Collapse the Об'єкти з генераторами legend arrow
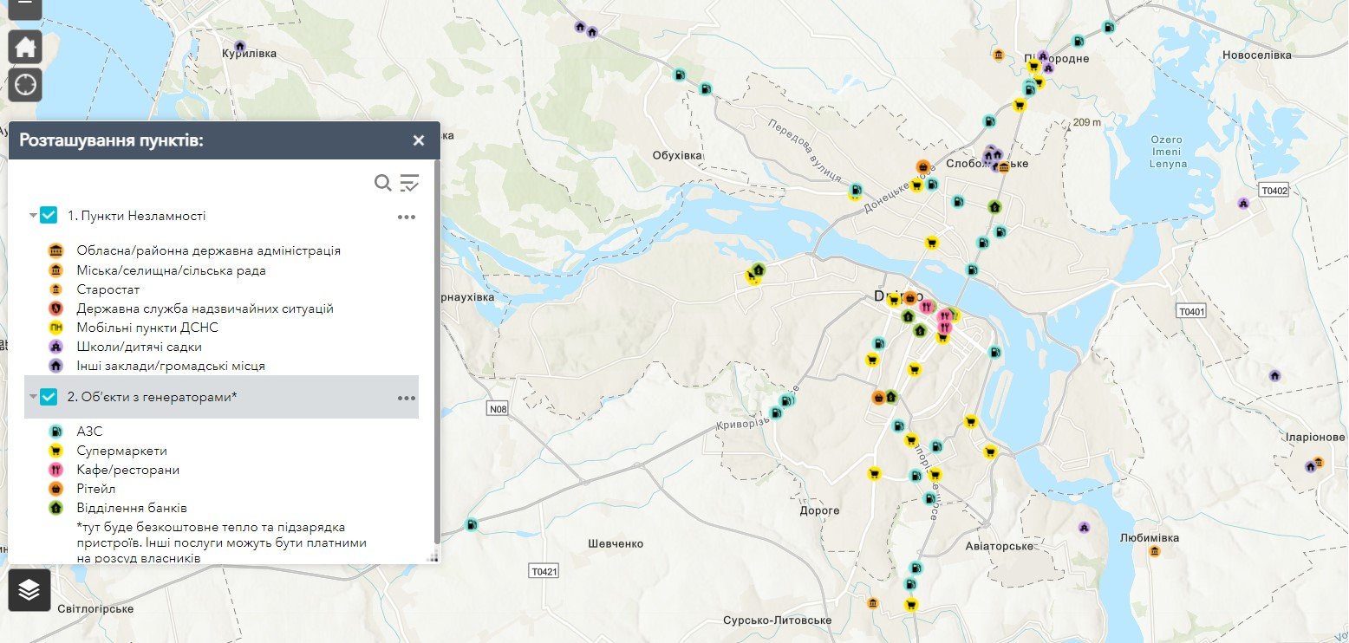 [x=33, y=397]
